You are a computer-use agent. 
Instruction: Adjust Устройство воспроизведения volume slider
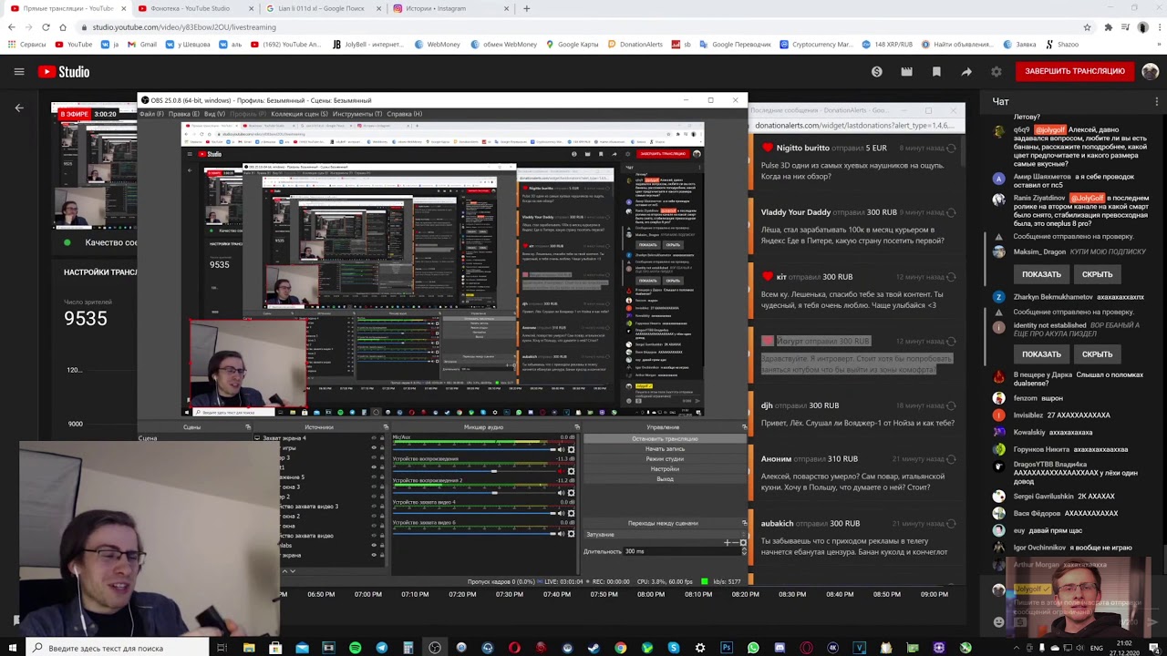tap(475, 471)
